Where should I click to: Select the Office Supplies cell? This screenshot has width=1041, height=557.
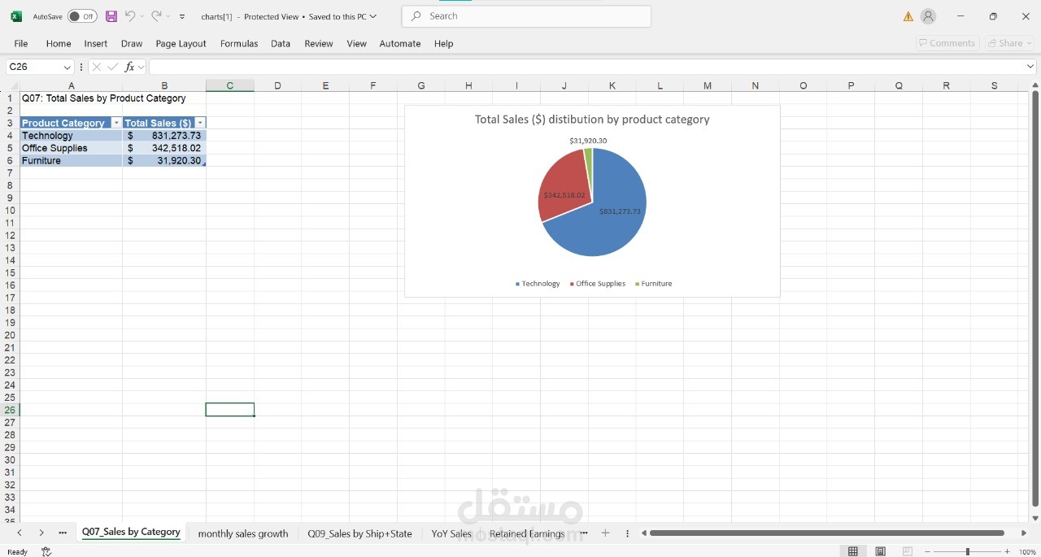(71, 148)
